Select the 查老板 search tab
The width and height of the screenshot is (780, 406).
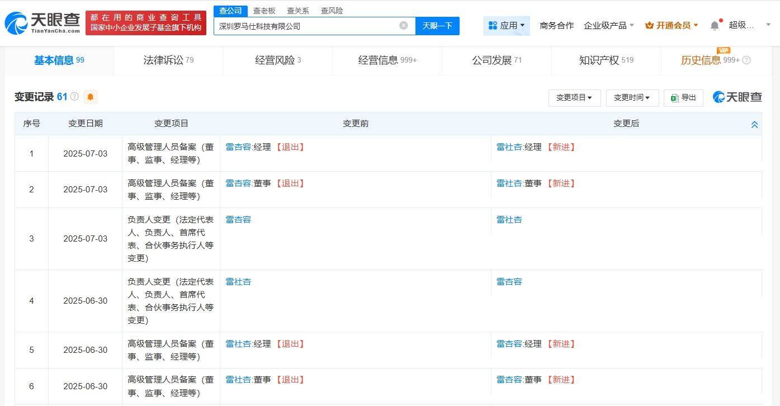264,11
